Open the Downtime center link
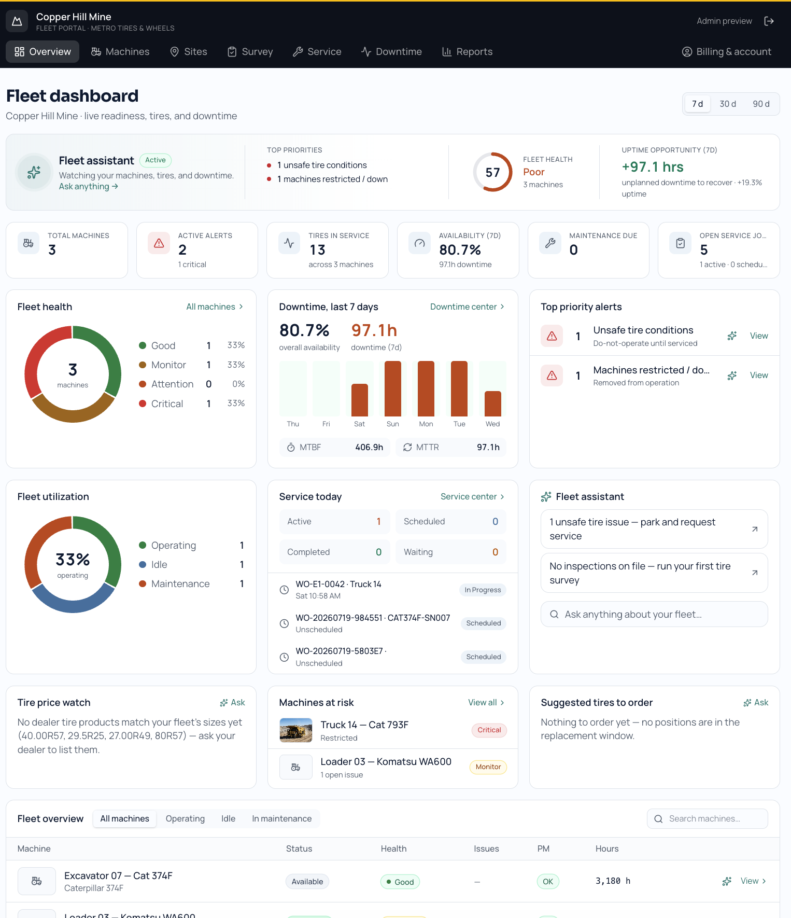 [468, 307]
